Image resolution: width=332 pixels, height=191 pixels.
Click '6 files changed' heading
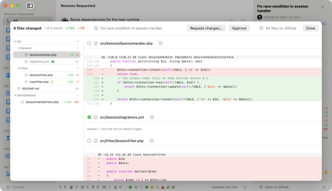[x=27, y=28]
